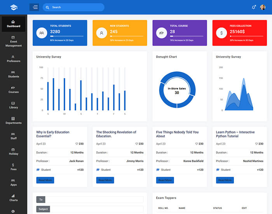Click inside the Search field

[x=76, y=7]
